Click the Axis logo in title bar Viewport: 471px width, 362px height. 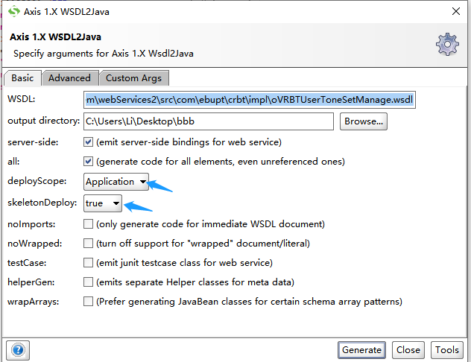coord(13,11)
